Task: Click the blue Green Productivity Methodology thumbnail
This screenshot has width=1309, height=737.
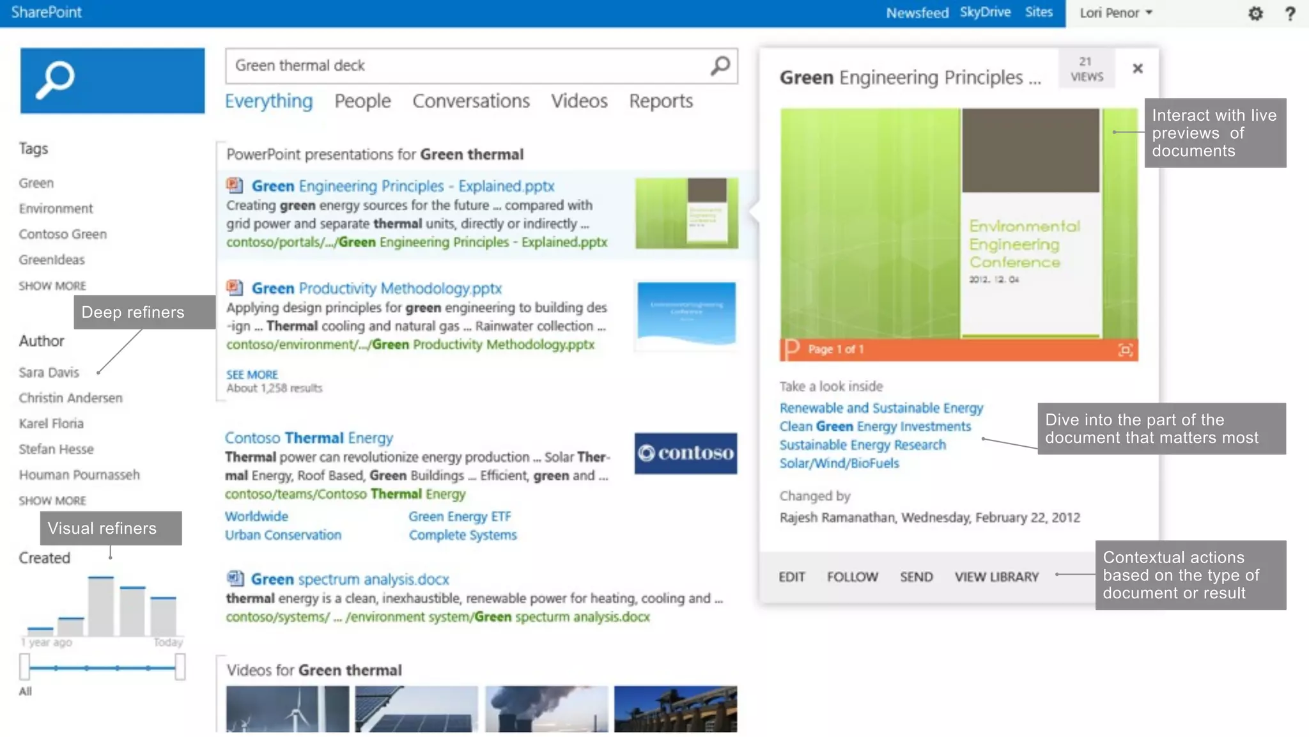Action: 686,314
